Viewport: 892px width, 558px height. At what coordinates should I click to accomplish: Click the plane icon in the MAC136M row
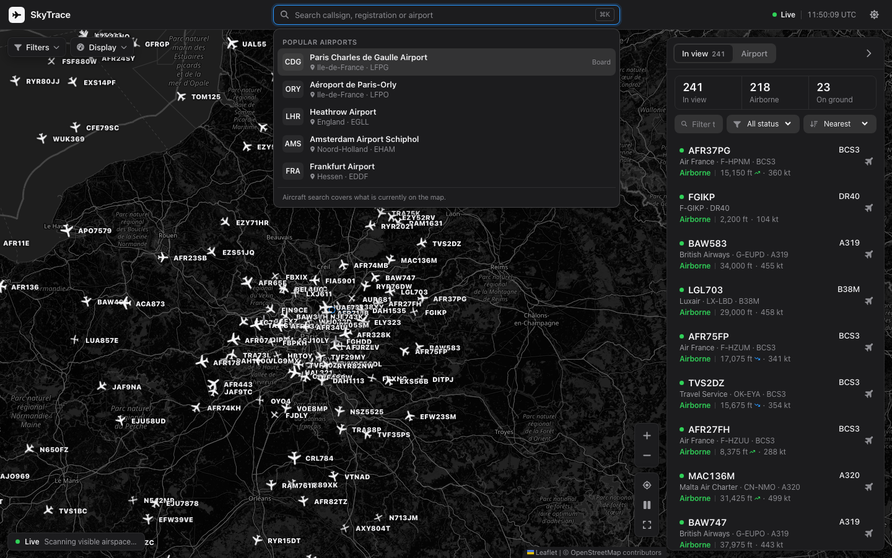[868, 487]
